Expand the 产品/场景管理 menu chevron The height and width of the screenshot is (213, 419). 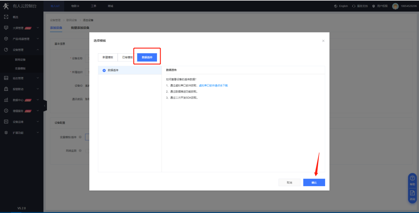coord(38,39)
